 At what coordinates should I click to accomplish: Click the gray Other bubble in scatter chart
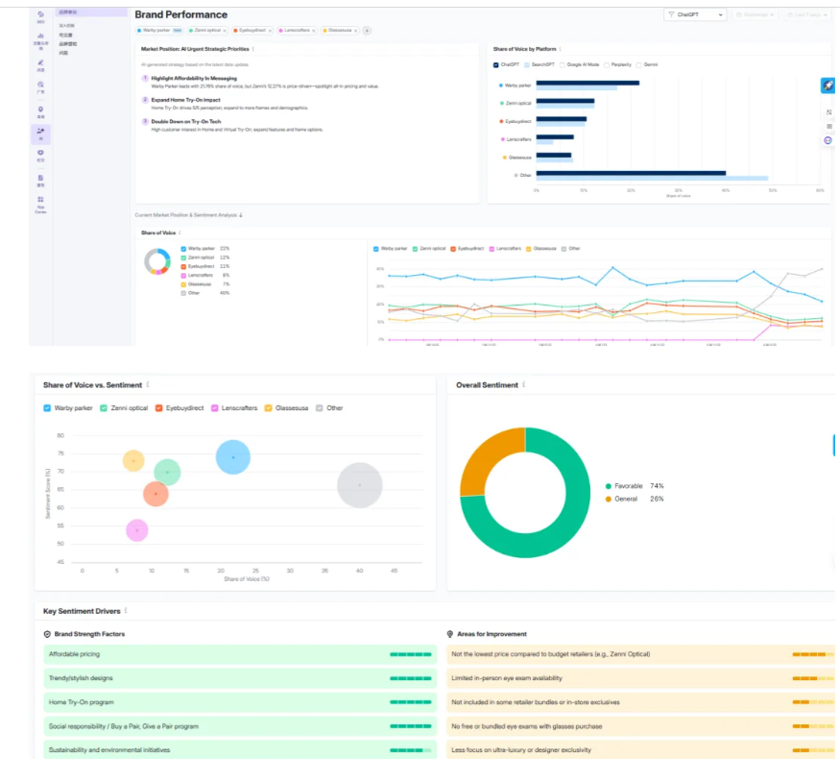pyautogui.click(x=359, y=485)
